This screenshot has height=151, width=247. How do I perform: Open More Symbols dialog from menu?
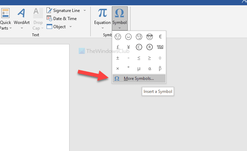(x=139, y=78)
